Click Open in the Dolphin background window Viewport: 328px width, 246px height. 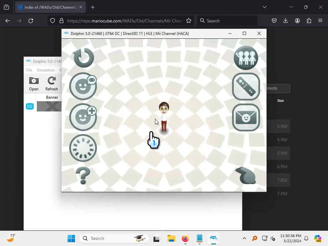click(34, 84)
